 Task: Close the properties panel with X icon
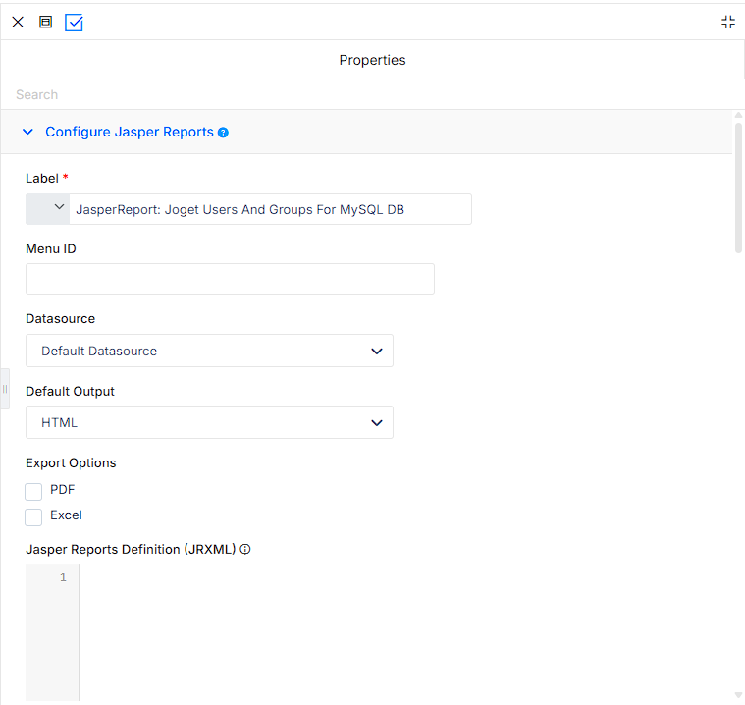18,22
